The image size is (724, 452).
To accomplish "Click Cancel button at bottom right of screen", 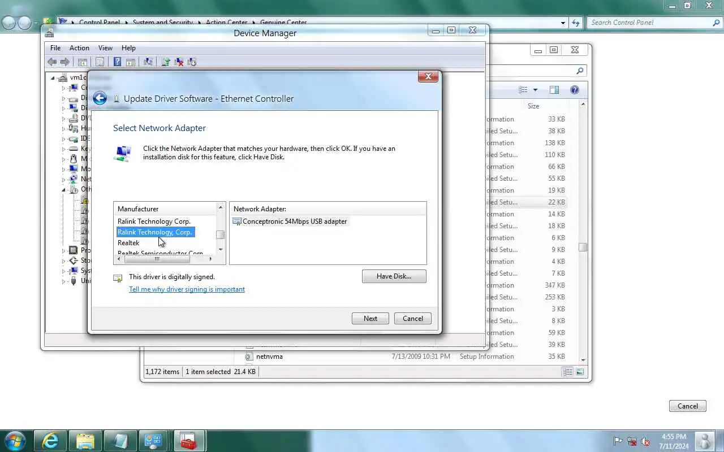I will [688, 406].
